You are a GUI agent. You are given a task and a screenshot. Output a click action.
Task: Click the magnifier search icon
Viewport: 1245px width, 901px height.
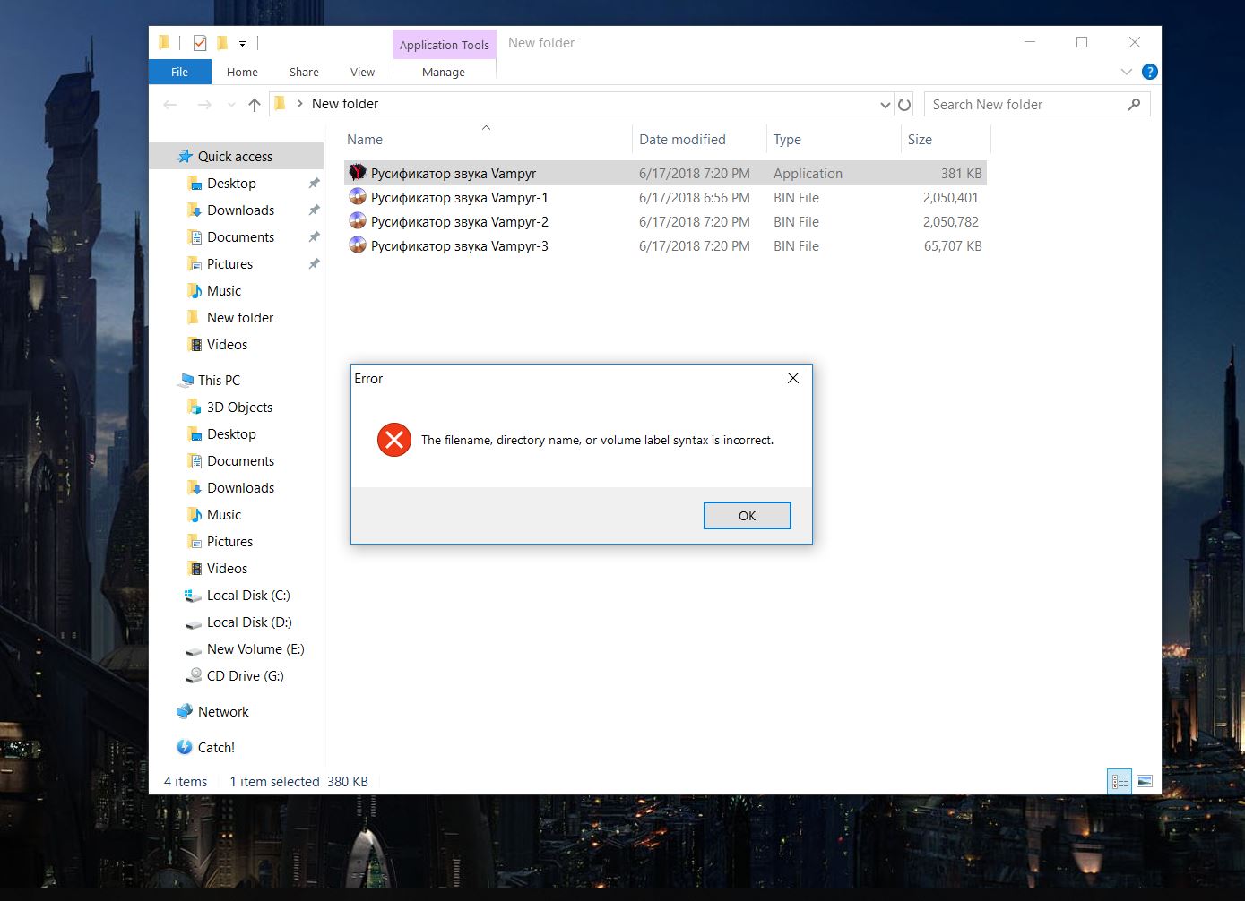tap(1134, 105)
